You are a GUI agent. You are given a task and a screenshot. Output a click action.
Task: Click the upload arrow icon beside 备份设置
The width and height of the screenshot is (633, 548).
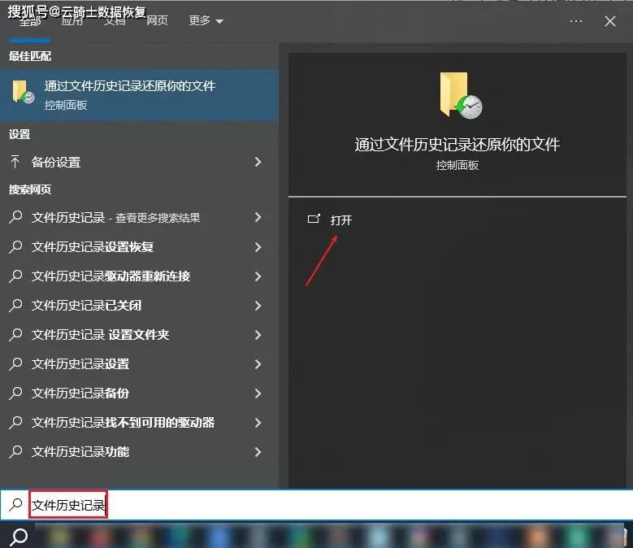[15, 162]
